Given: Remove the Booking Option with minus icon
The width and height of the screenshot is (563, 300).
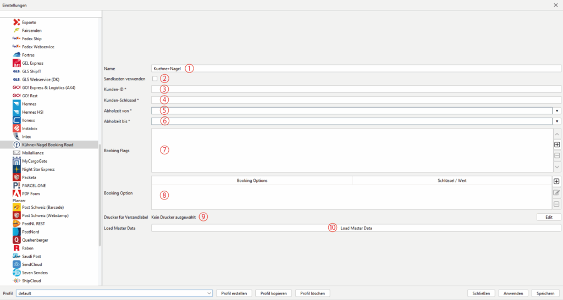Looking at the screenshot, I should click(x=556, y=204).
